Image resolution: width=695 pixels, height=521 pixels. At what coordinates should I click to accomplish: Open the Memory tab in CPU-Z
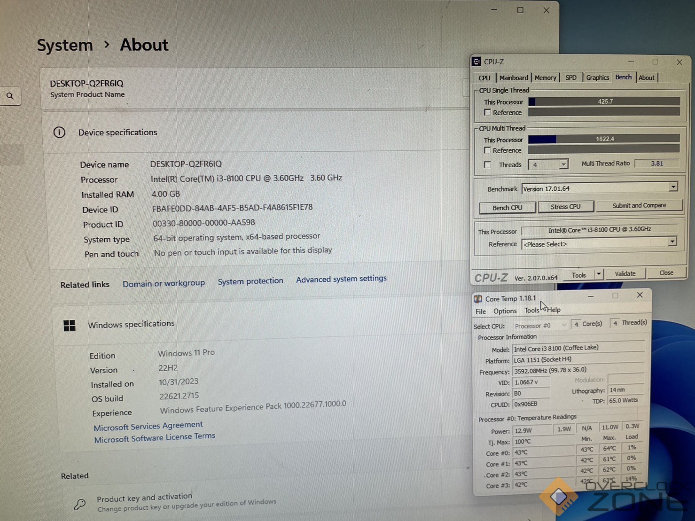[x=545, y=78]
